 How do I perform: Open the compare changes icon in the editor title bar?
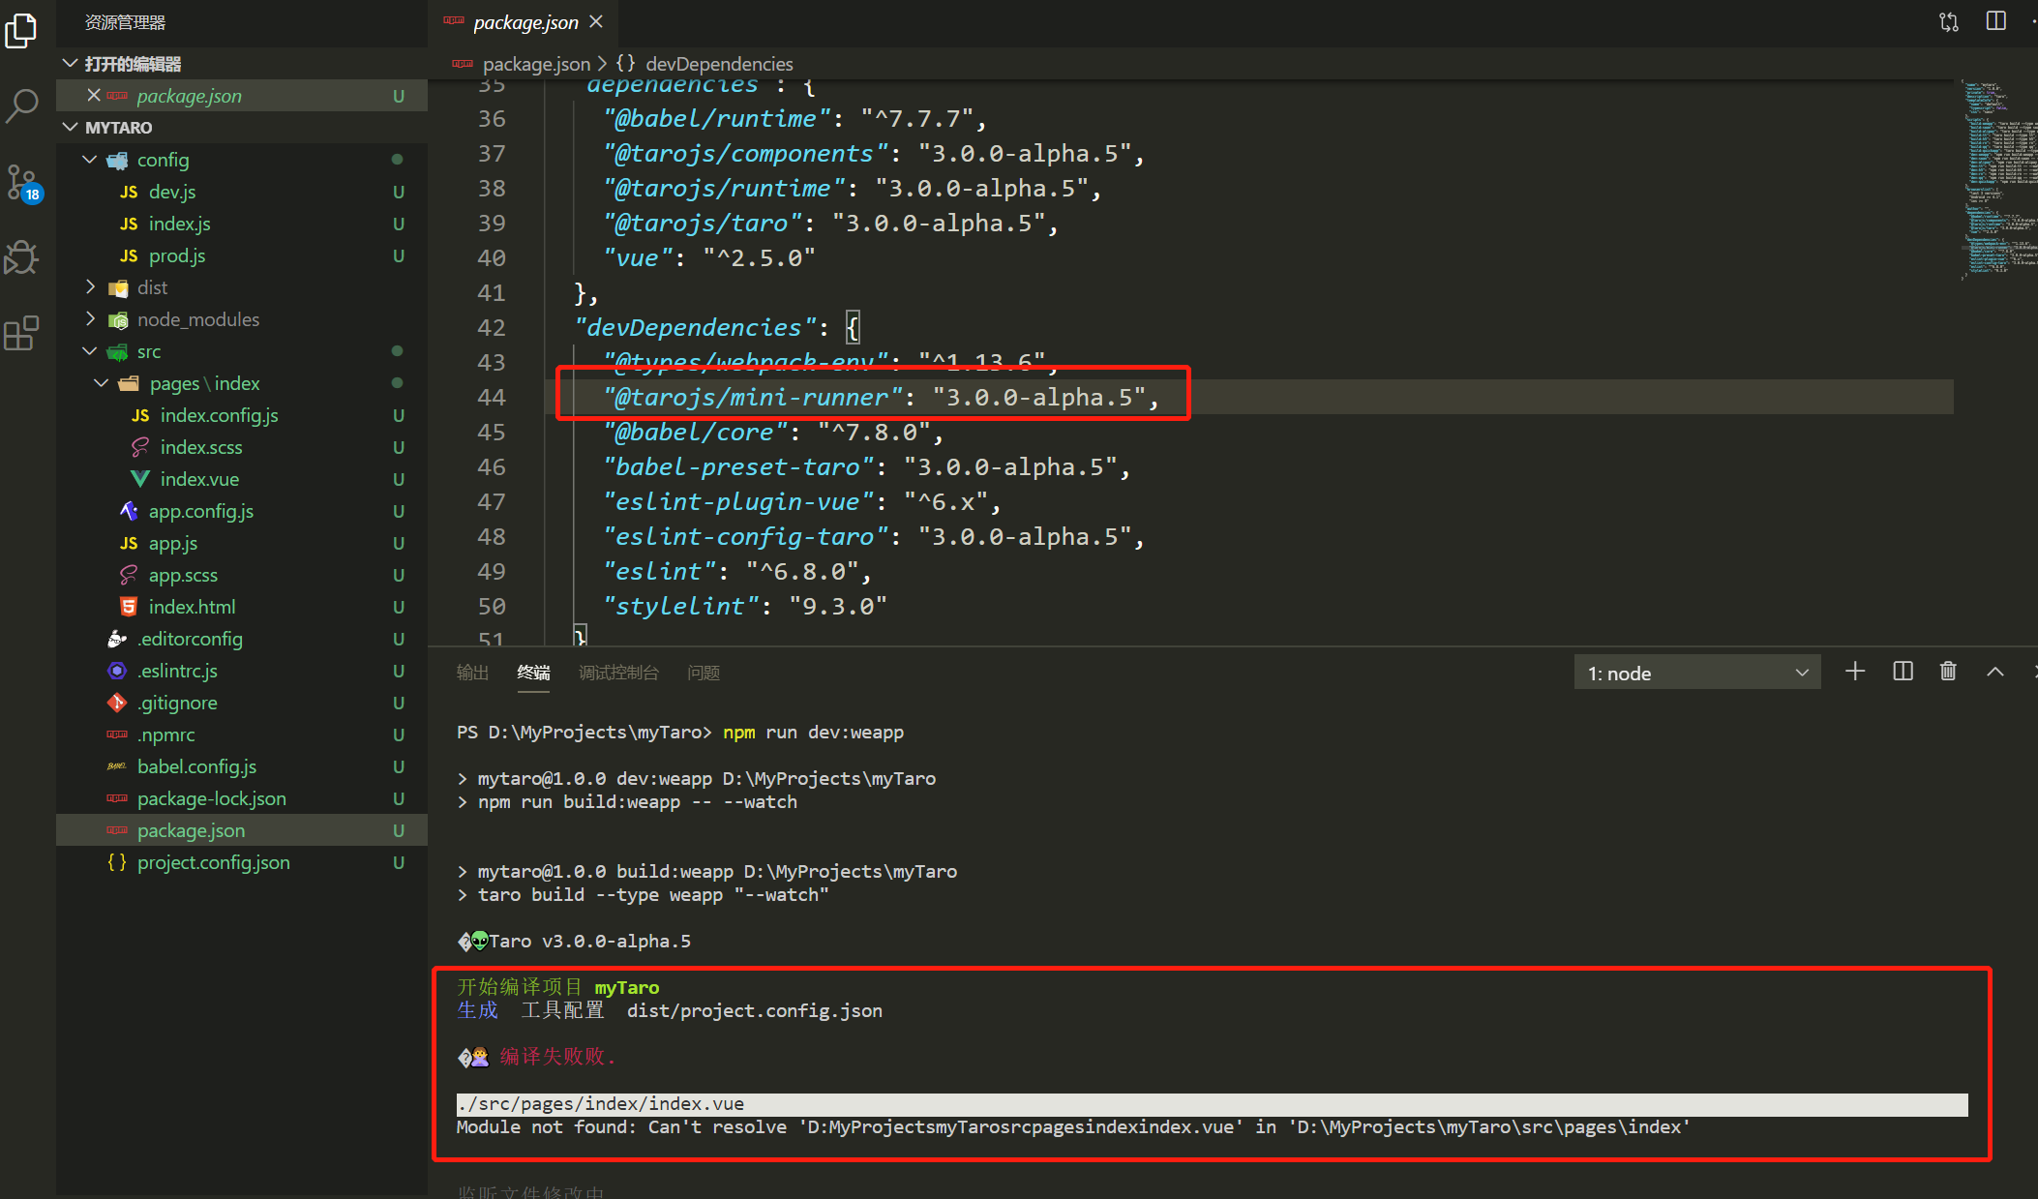click(1949, 21)
